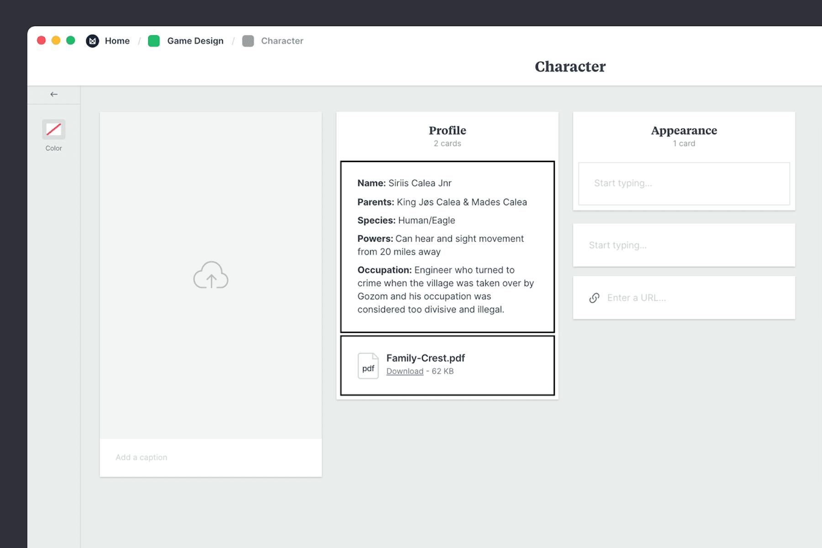Navigate to the Game Design breadcrumb
Screen dimensions: 822x548
(x=195, y=41)
